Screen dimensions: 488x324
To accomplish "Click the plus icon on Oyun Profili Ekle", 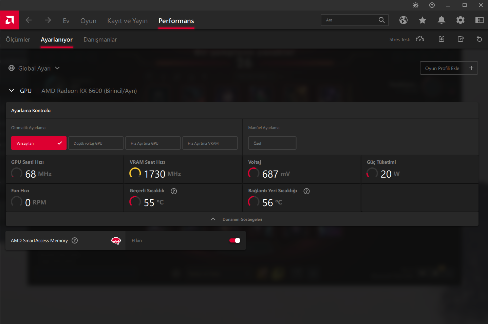I will [x=471, y=68].
